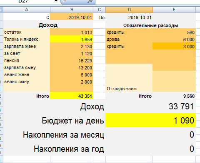Screen dimensions: 200x163
Task: Click the Накопления за месяц label
Action: pyautogui.click(x=63, y=135)
